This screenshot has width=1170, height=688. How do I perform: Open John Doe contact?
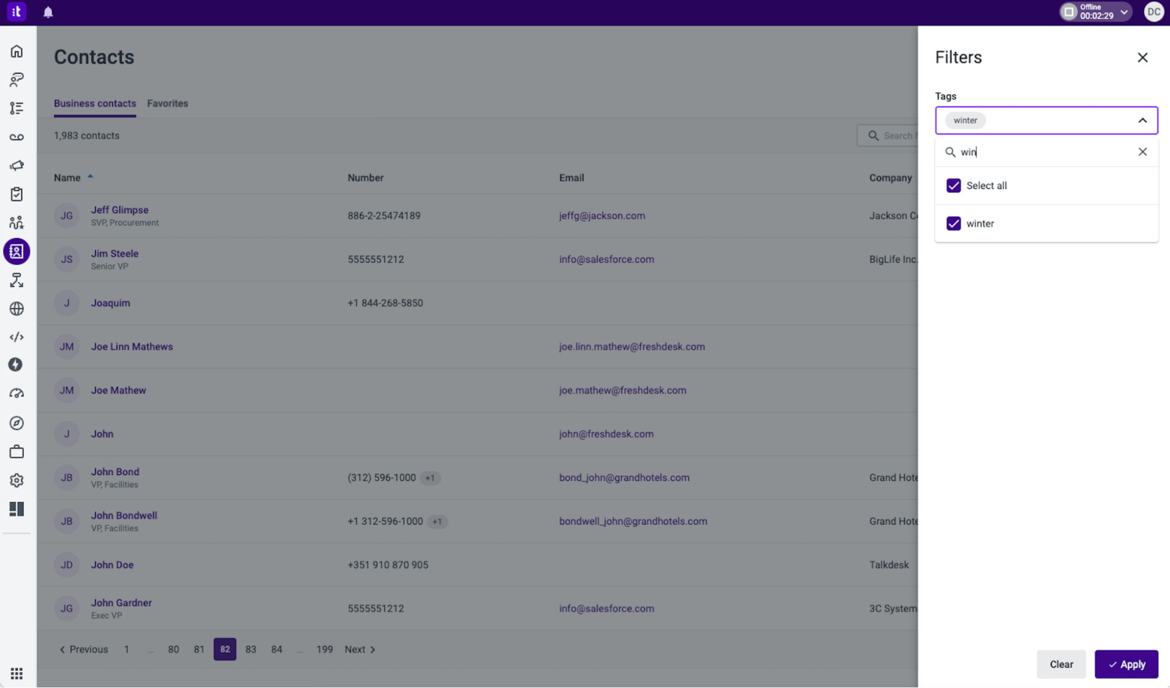[x=112, y=565]
